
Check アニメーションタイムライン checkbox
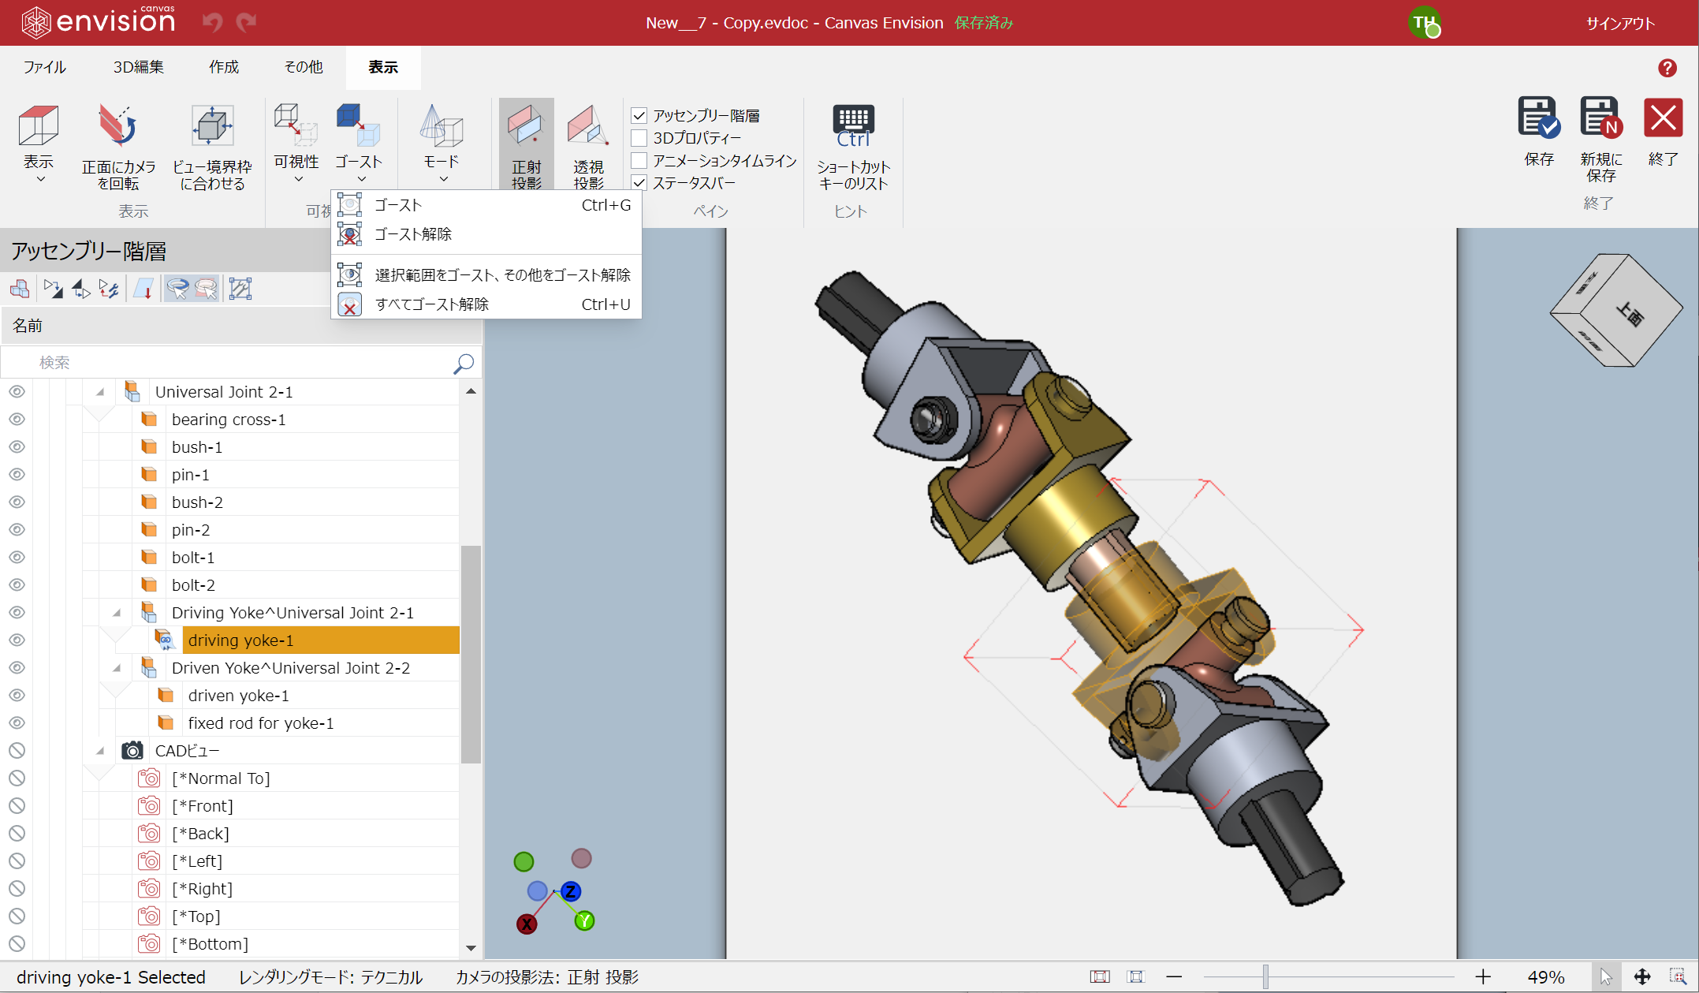(x=639, y=161)
